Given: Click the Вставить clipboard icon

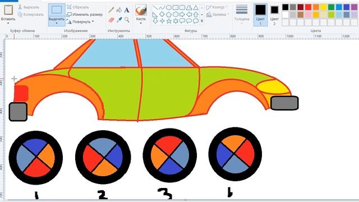Looking at the screenshot, I should click(8, 10).
